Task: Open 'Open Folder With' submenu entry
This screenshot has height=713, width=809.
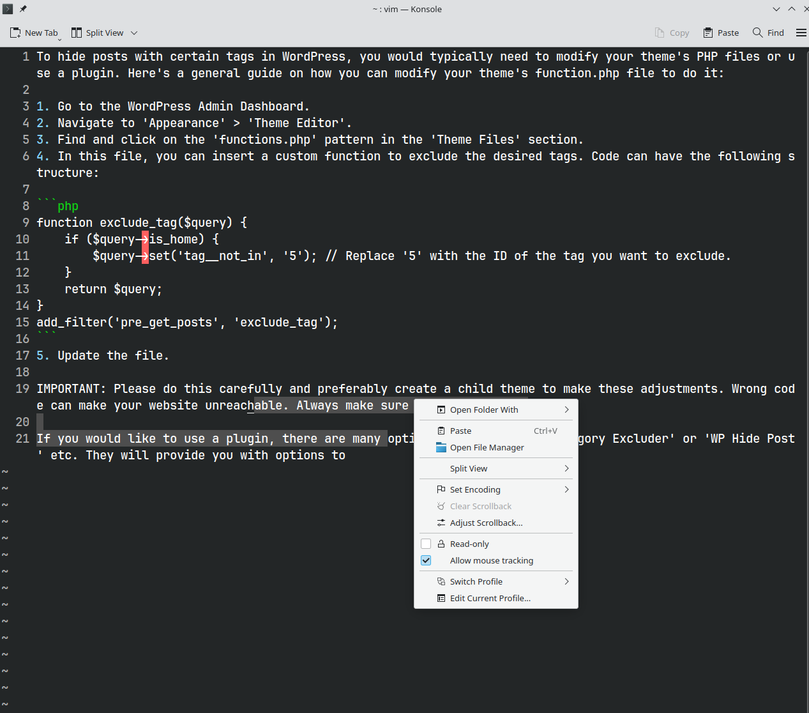Action: 496,410
